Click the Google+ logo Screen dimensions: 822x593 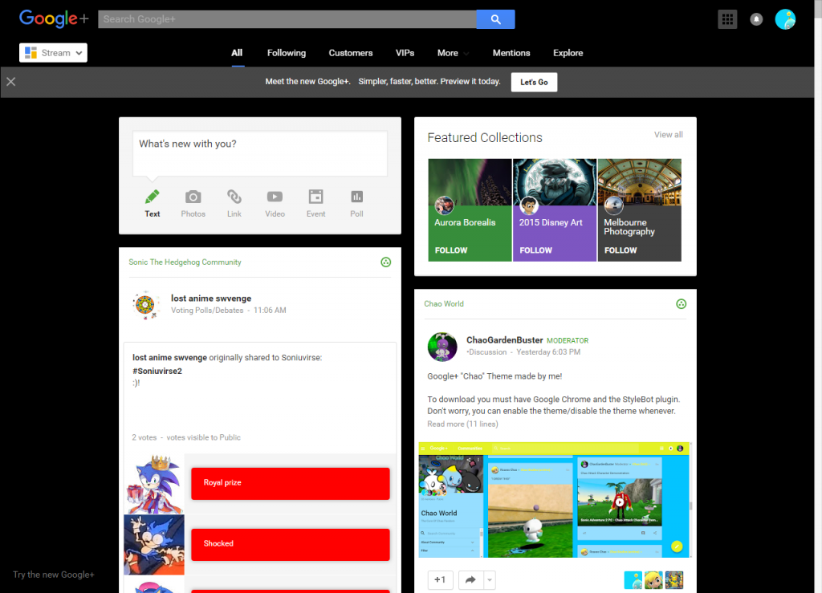[54, 19]
